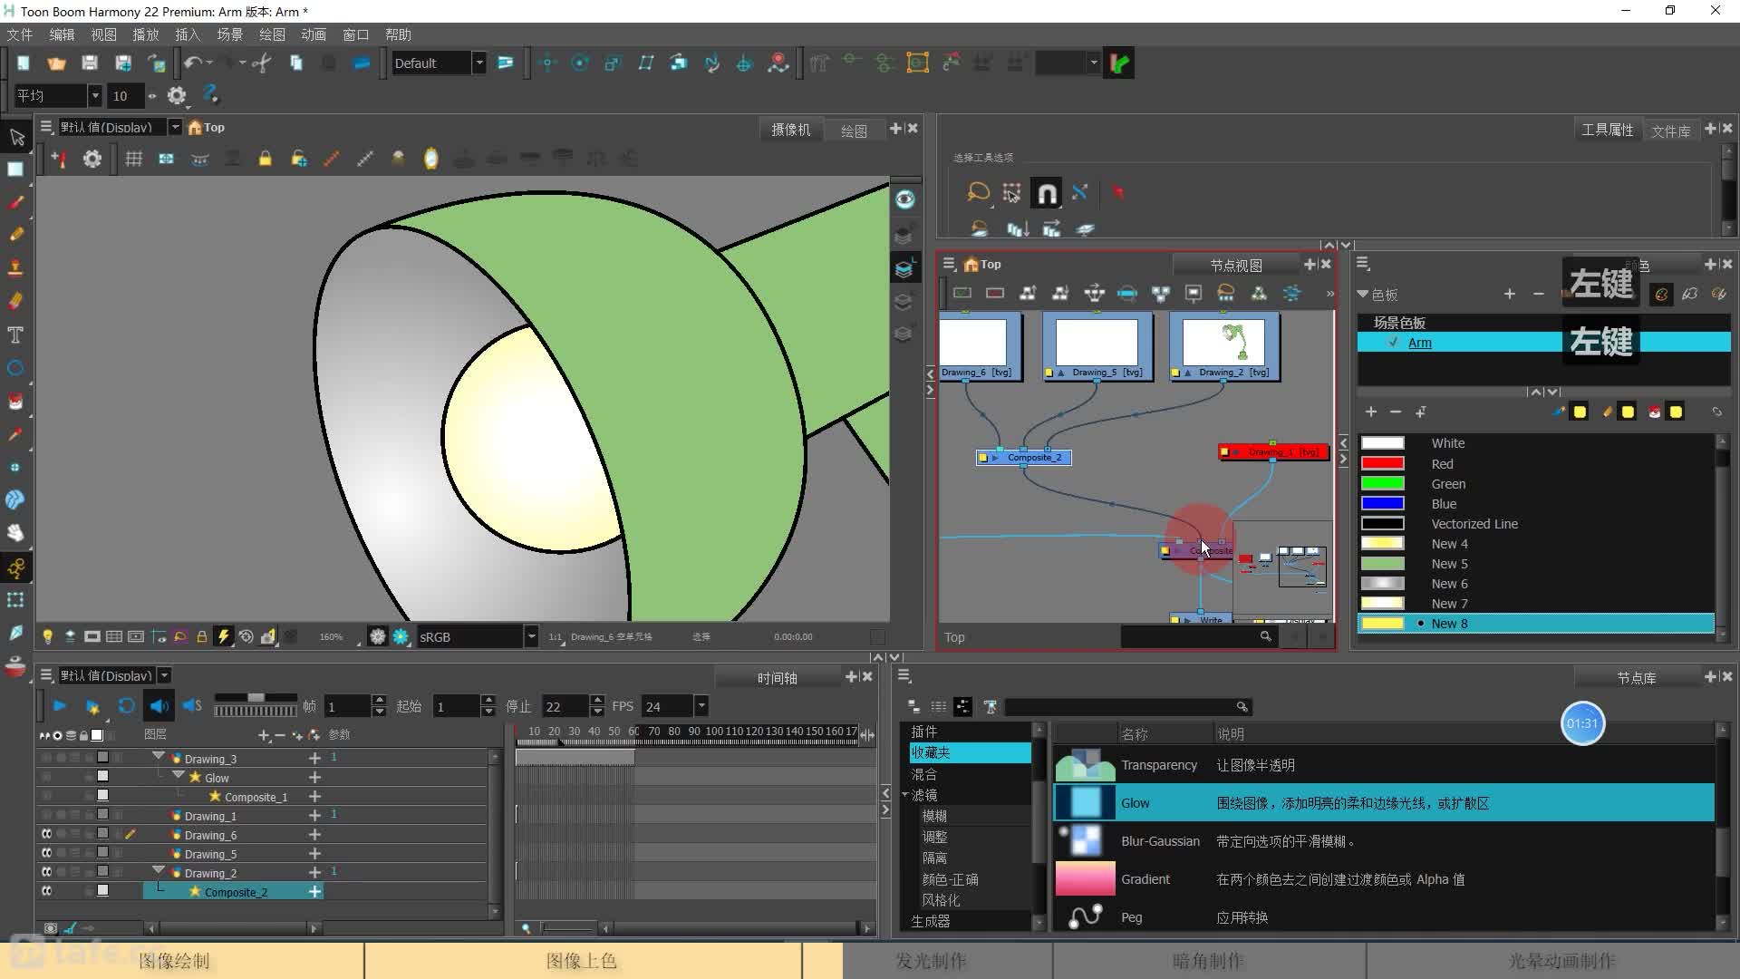Select the Blur-Gaussian node thumbnail
The height and width of the screenshot is (979, 1740).
coord(1085,840)
